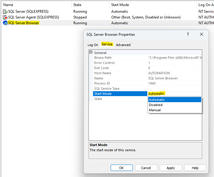Click the Start Mode column header
This screenshot has width=214, height=177.
153,5
